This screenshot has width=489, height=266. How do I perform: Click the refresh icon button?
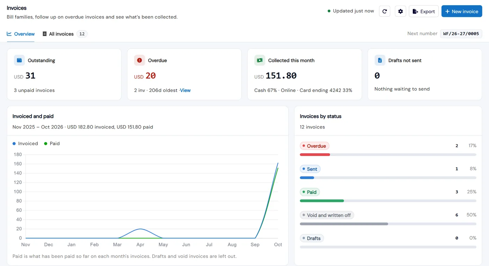(385, 11)
